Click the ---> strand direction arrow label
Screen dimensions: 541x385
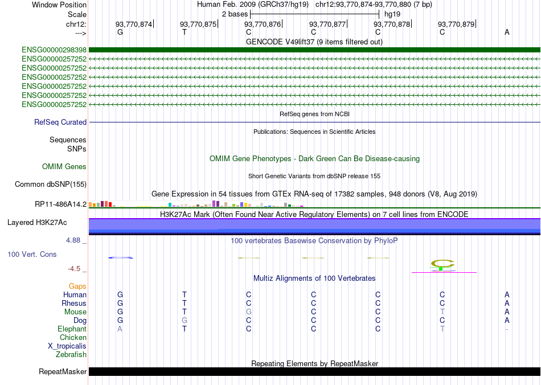click(x=80, y=33)
